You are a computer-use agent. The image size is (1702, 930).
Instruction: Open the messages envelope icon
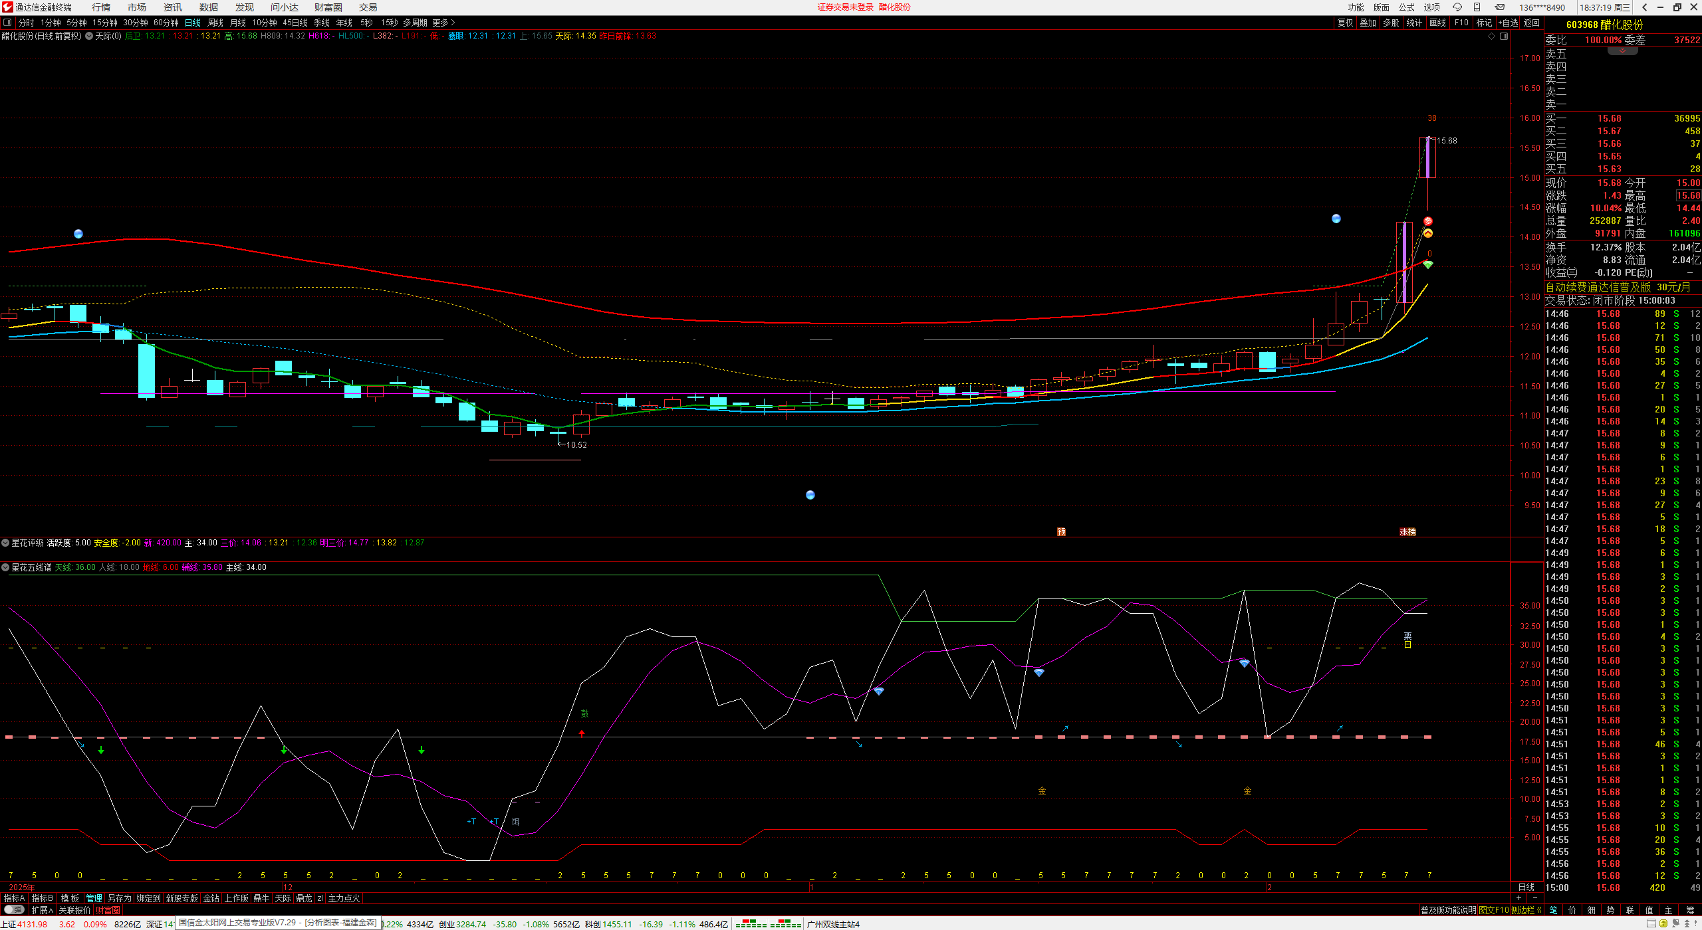[x=1500, y=7]
